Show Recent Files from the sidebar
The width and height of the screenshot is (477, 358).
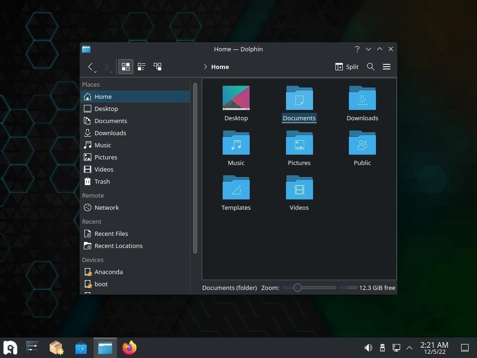112,233
